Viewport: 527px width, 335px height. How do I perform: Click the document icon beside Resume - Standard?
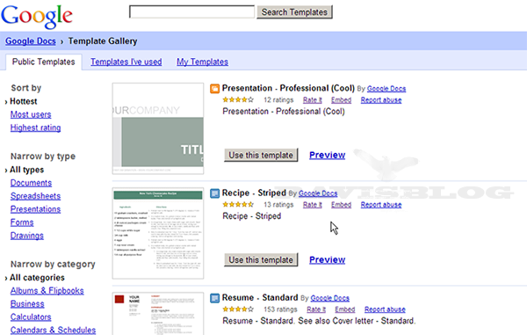point(215,298)
